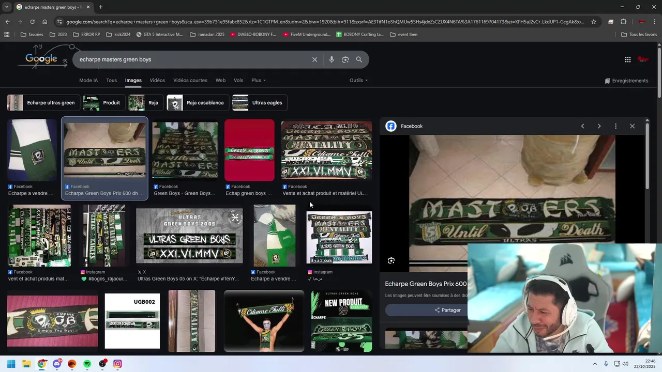The height and width of the screenshot is (372, 662).
Task: Open File Explorer from the taskbar
Action: (x=26, y=364)
